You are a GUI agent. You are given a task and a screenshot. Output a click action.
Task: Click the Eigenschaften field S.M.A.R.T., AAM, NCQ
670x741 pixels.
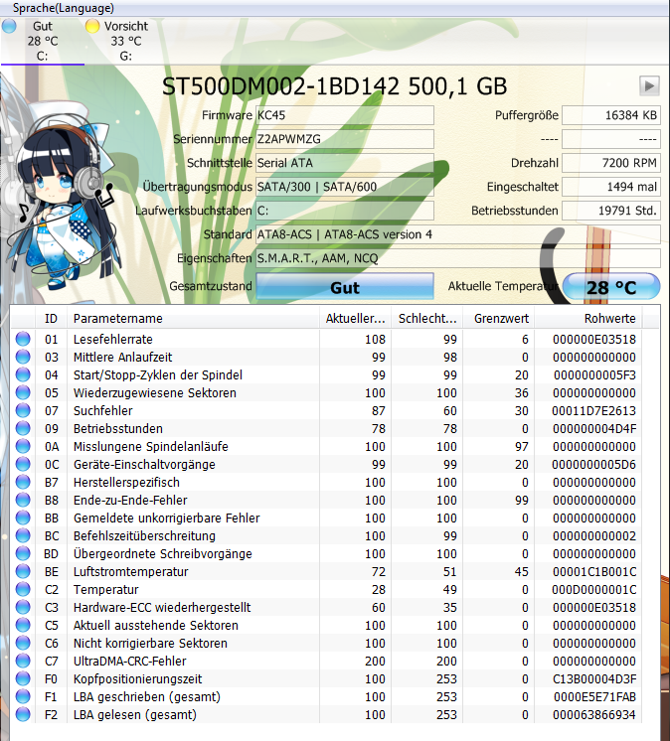tap(457, 258)
